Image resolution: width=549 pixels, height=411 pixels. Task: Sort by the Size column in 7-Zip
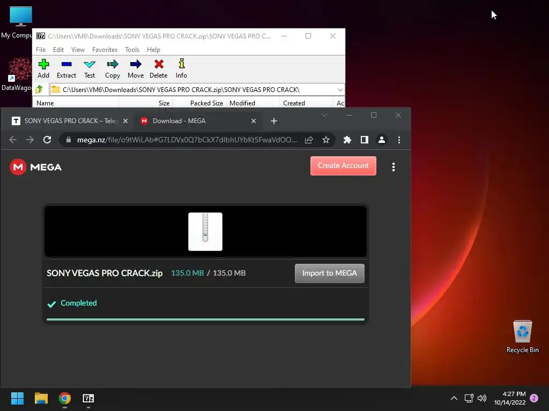coord(146,103)
